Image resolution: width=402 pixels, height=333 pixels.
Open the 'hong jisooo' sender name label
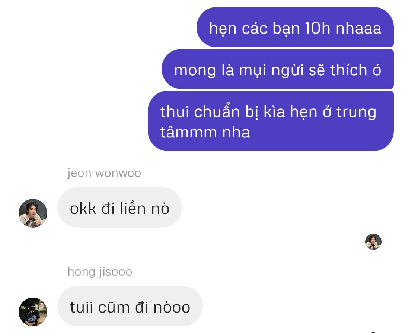click(100, 272)
